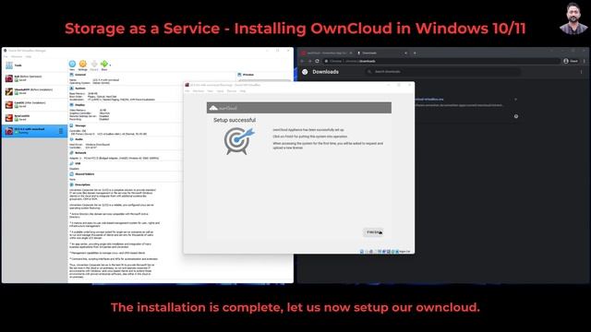The height and width of the screenshot is (332, 591).
Task: Click Display section header icon
Action: coord(72,105)
